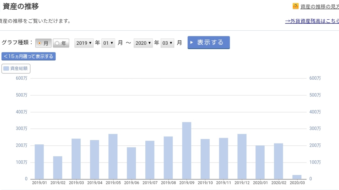The height and width of the screenshot is (190, 339).
Task: Click the 2019/01 asset bar
Action: click(x=39, y=162)
